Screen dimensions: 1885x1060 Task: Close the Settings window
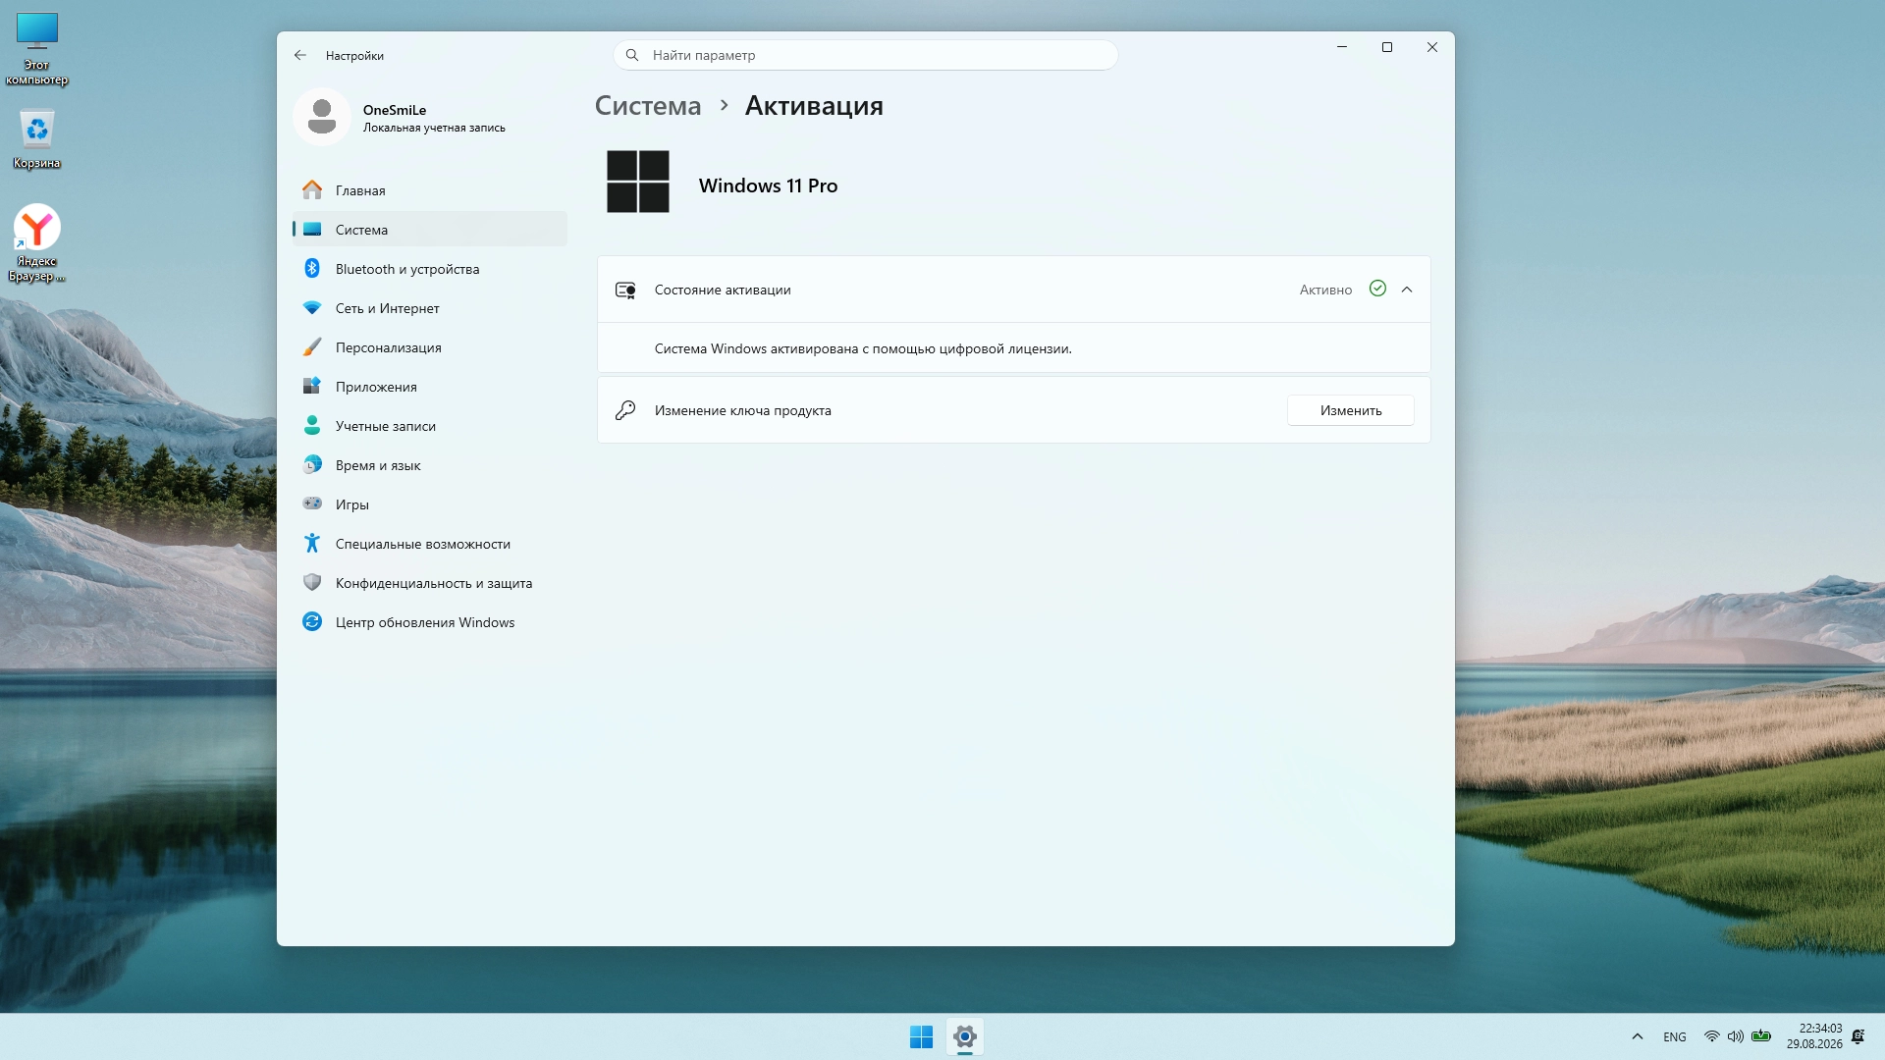pyautogui.click(x=1432, y=47)
